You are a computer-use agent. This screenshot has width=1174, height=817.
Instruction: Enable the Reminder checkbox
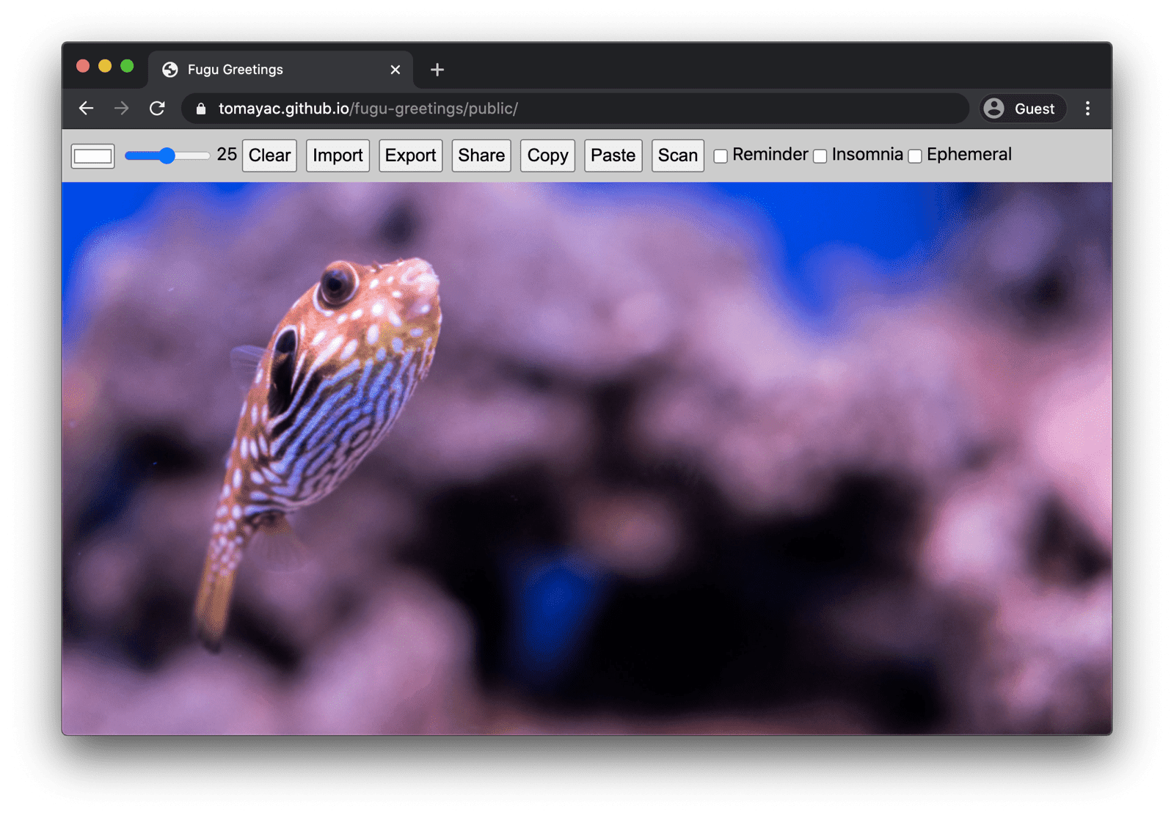point(721,155)
